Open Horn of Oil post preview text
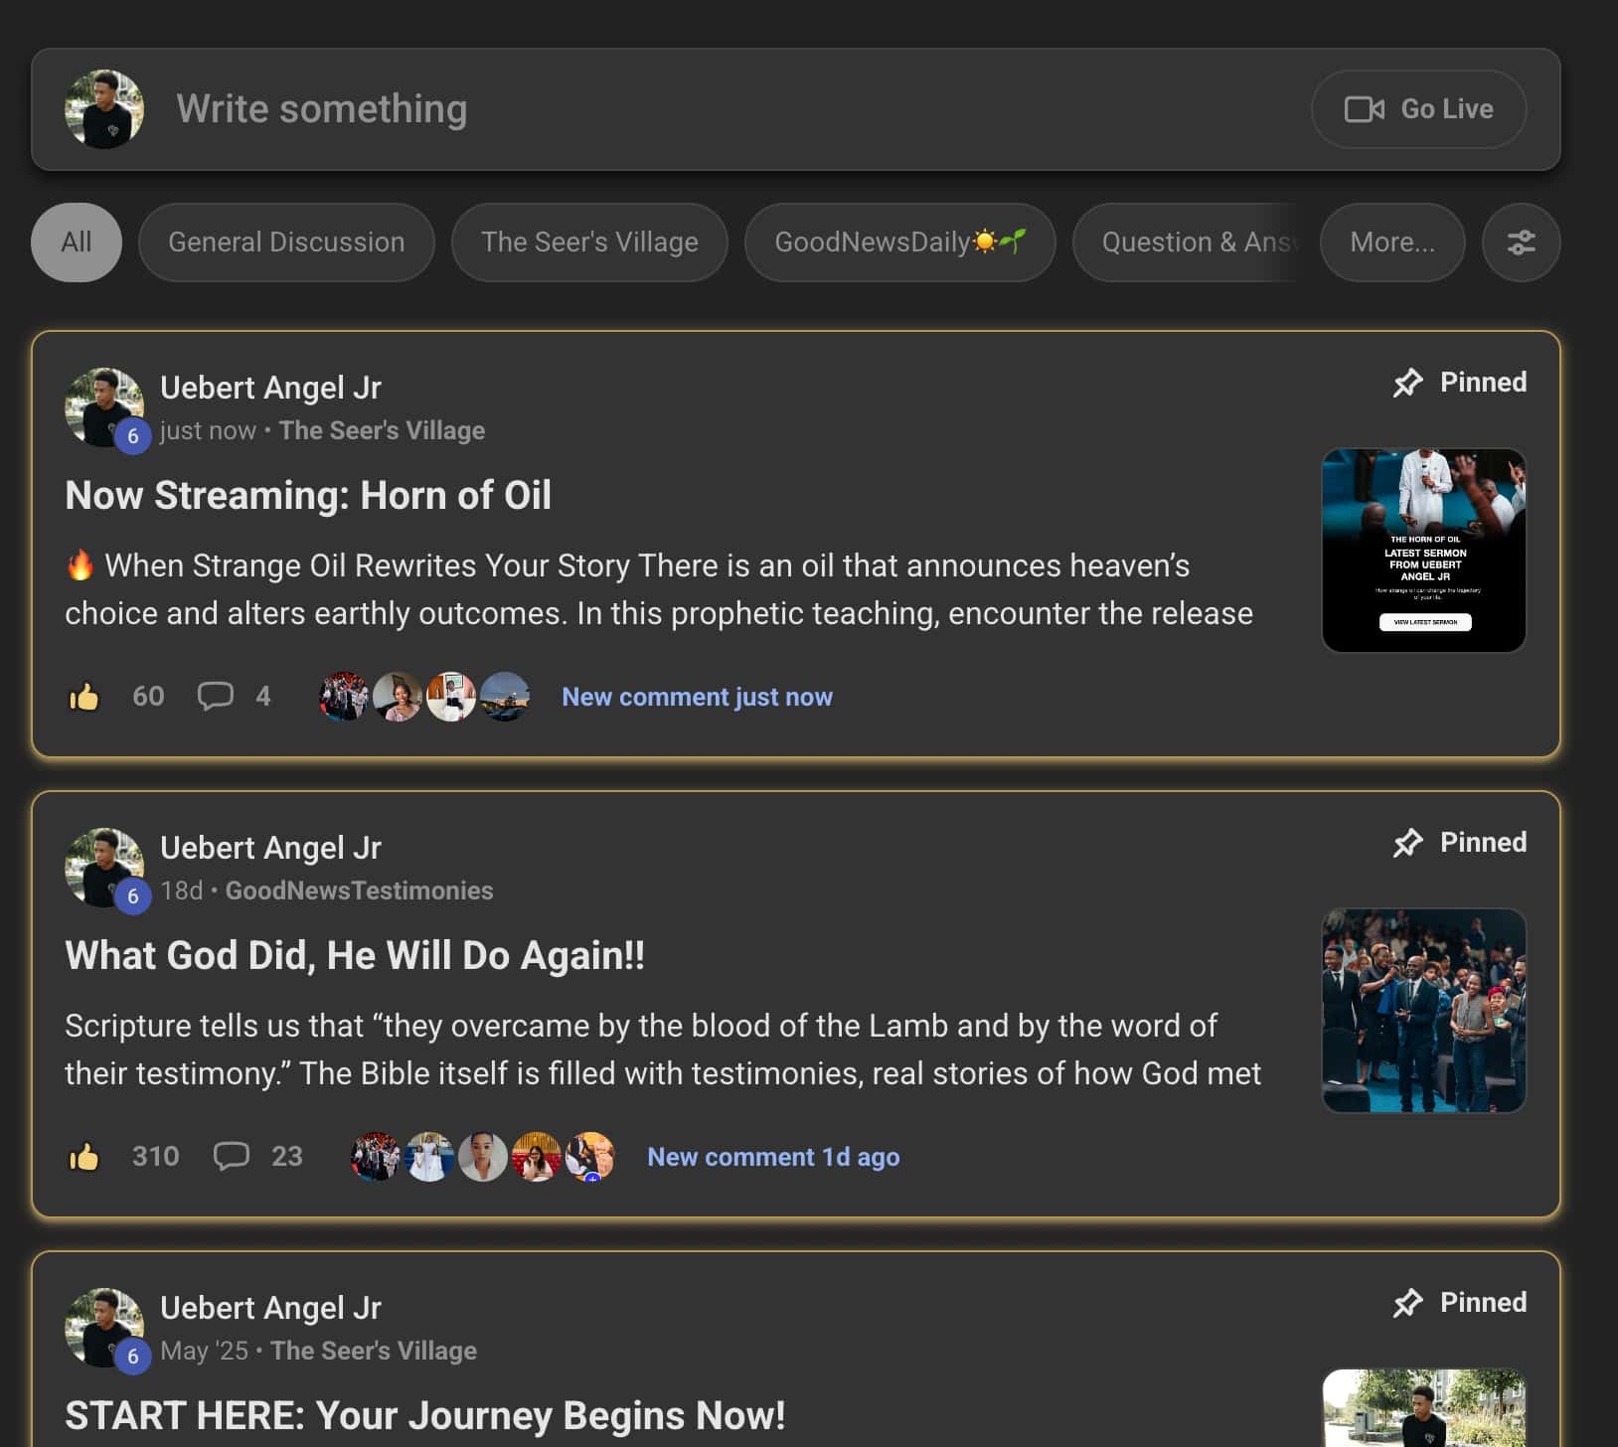 (659, 589)
